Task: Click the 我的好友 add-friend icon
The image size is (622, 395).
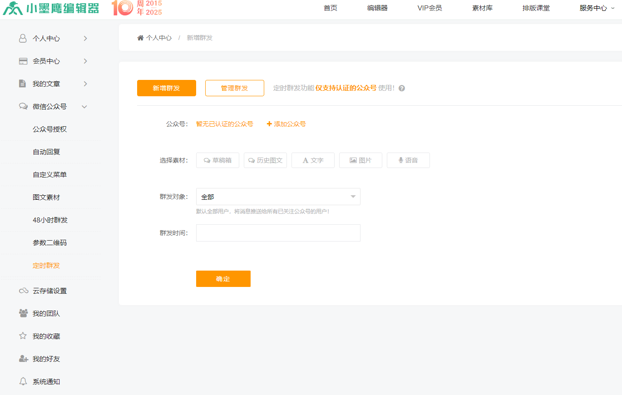Action: [x=23, y=359]
